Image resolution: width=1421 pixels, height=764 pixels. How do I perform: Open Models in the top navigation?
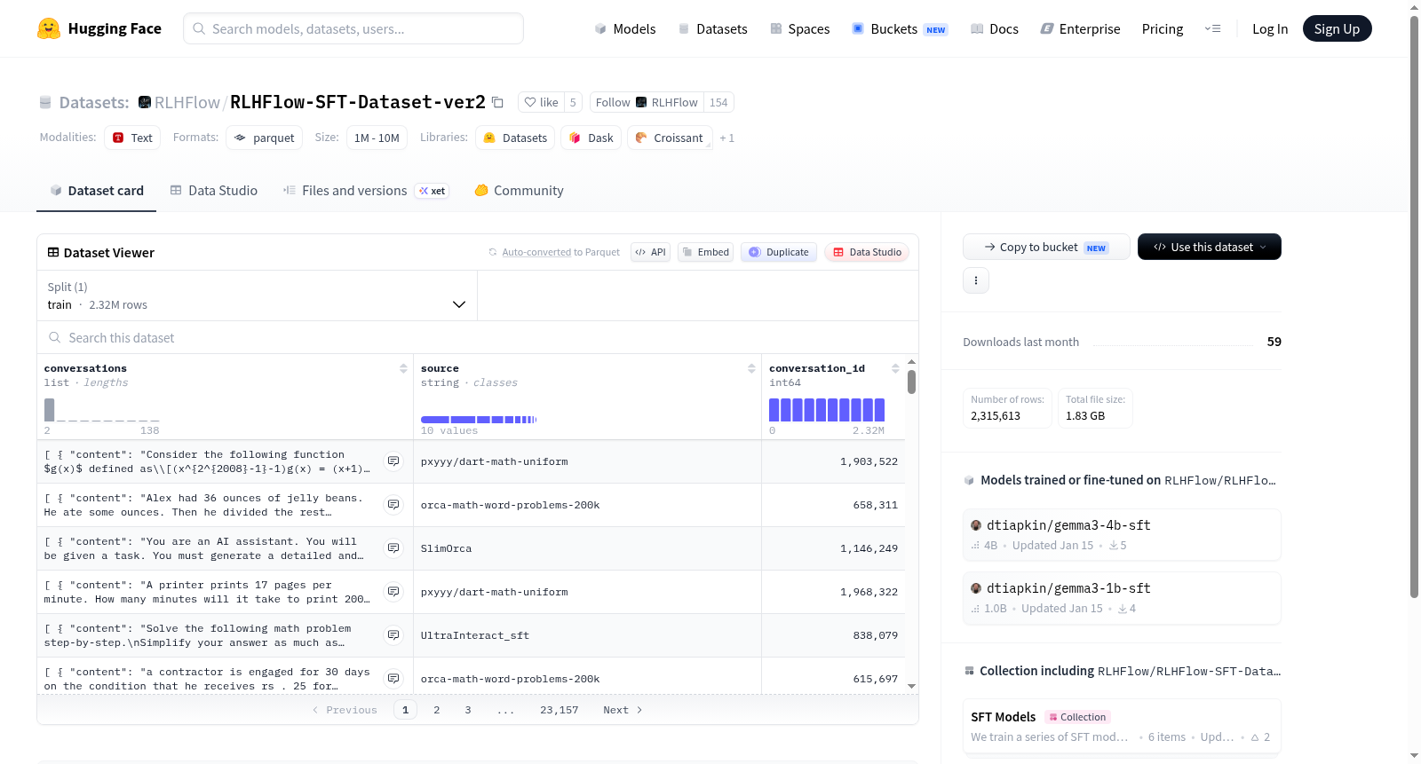625,28
